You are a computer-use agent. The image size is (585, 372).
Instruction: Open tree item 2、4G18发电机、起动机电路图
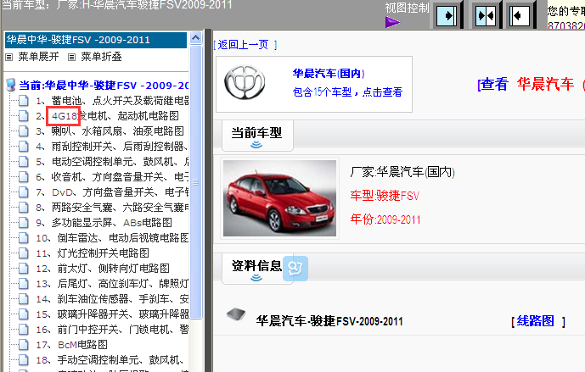108,116
